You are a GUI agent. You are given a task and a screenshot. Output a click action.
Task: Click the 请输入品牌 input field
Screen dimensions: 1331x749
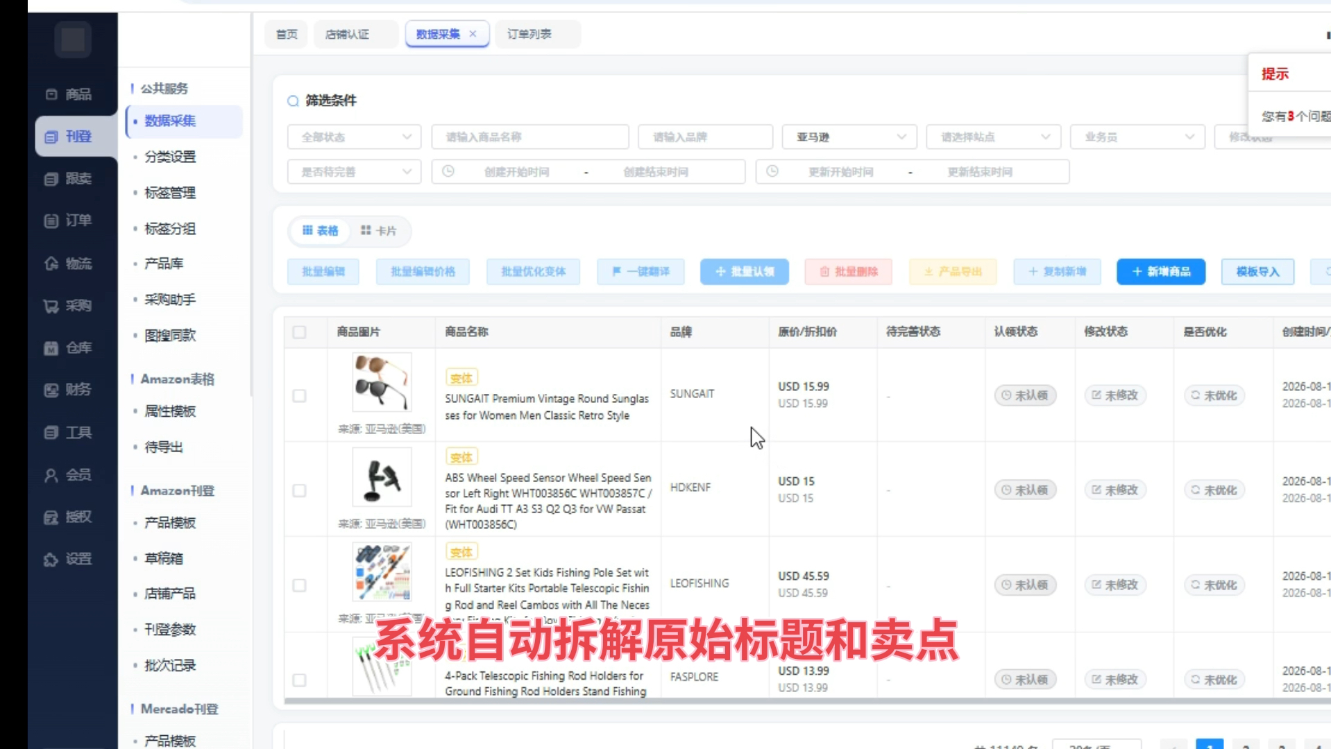[x=705, y=137]
